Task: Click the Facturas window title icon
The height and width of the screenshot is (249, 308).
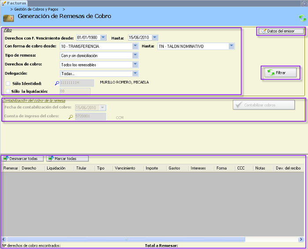Action: [4, 3]
